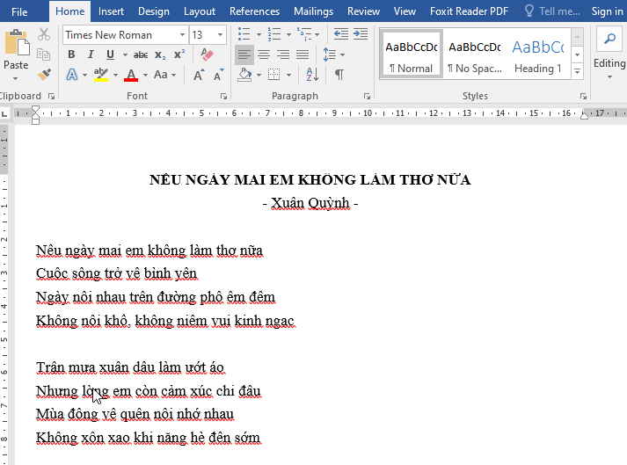Screen dimensions: 627x465
Task: Apply yellow text highlight color
Action: click(101, 75)
